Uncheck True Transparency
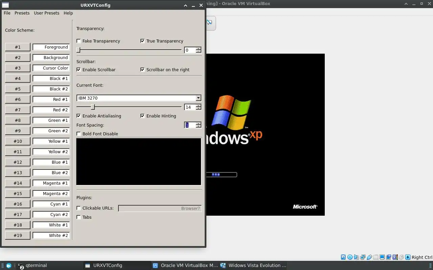This screenshot has width=433, height=270. tap(142, 41)
